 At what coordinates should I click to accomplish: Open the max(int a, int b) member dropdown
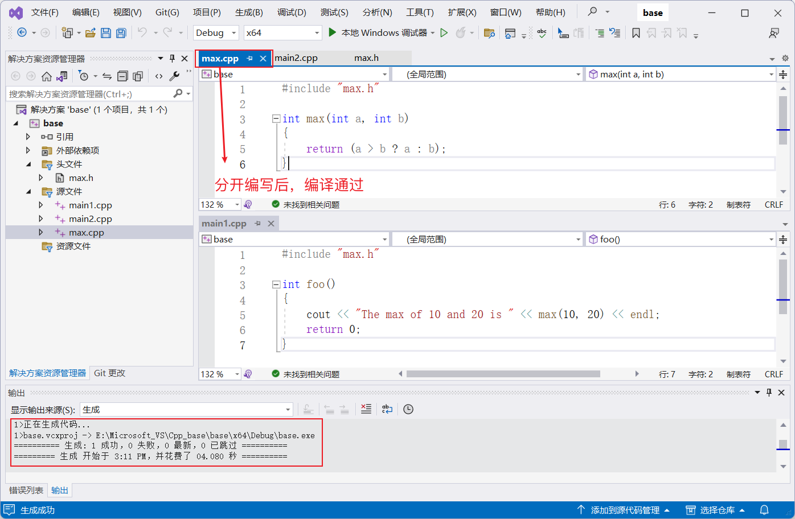click(x=681, y=74)
